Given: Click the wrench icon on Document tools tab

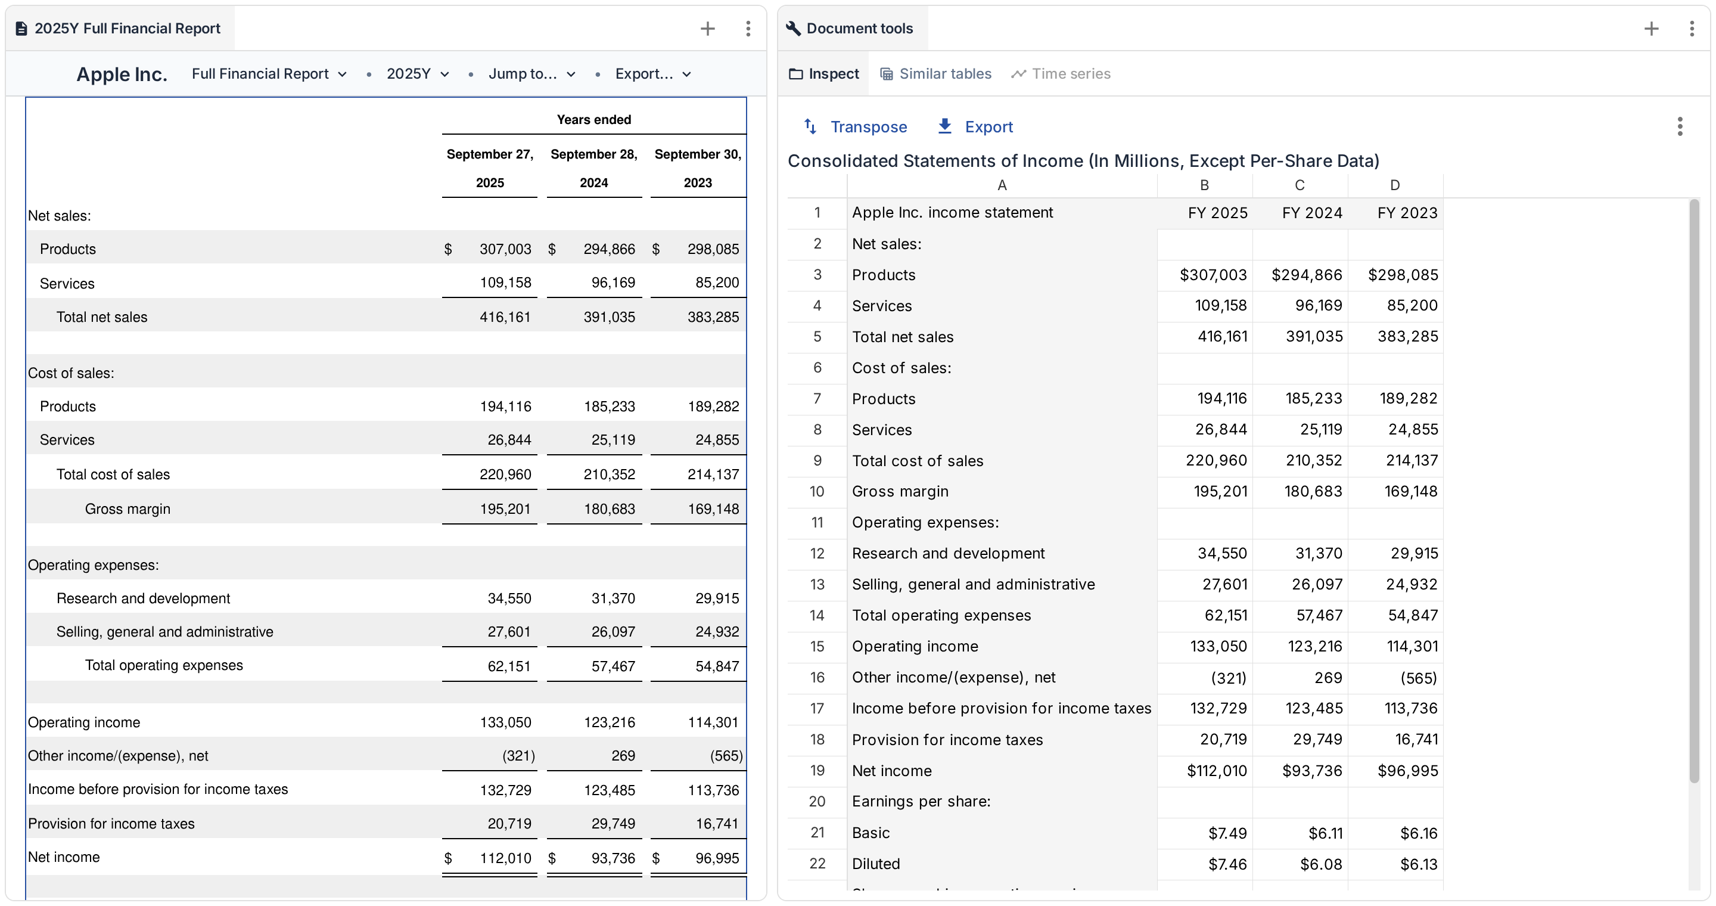Looking at the screenshot, I should click(x=794, y=29).
